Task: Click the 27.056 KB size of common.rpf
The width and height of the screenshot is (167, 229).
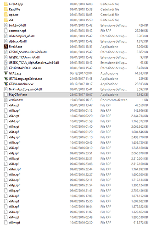Action: [x=141, y=31]
